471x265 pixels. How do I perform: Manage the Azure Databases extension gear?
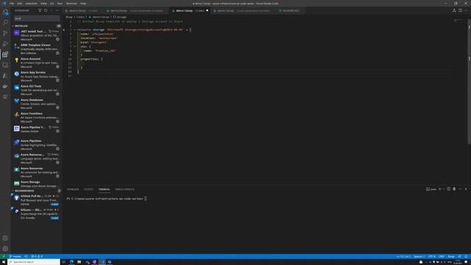57,108
